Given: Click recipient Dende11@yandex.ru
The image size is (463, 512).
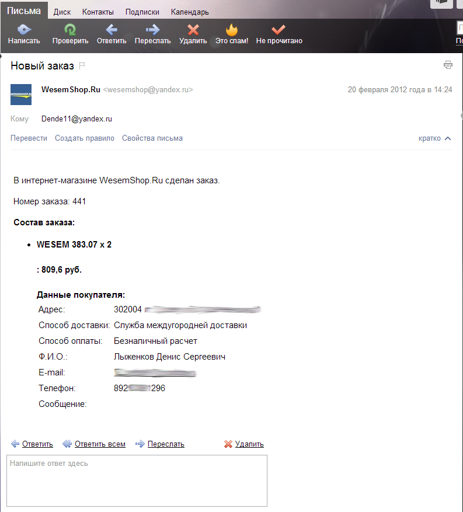Looking at the screenshot, I should (76, 119).
